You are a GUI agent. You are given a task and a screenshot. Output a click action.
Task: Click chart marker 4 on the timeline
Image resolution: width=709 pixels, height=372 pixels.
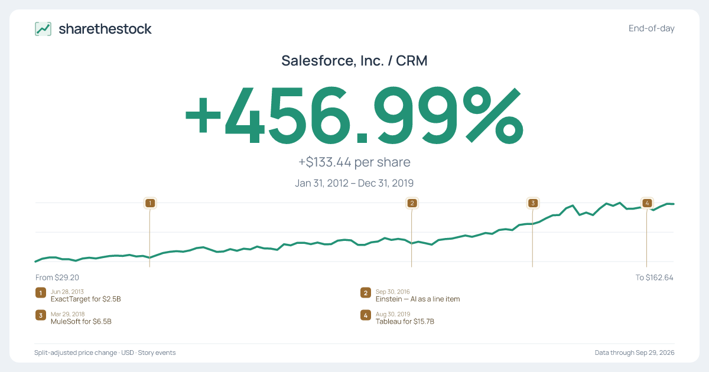(x=647, y=203)
